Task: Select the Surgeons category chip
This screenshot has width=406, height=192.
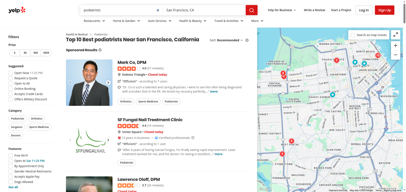Action: coord(17,127)
